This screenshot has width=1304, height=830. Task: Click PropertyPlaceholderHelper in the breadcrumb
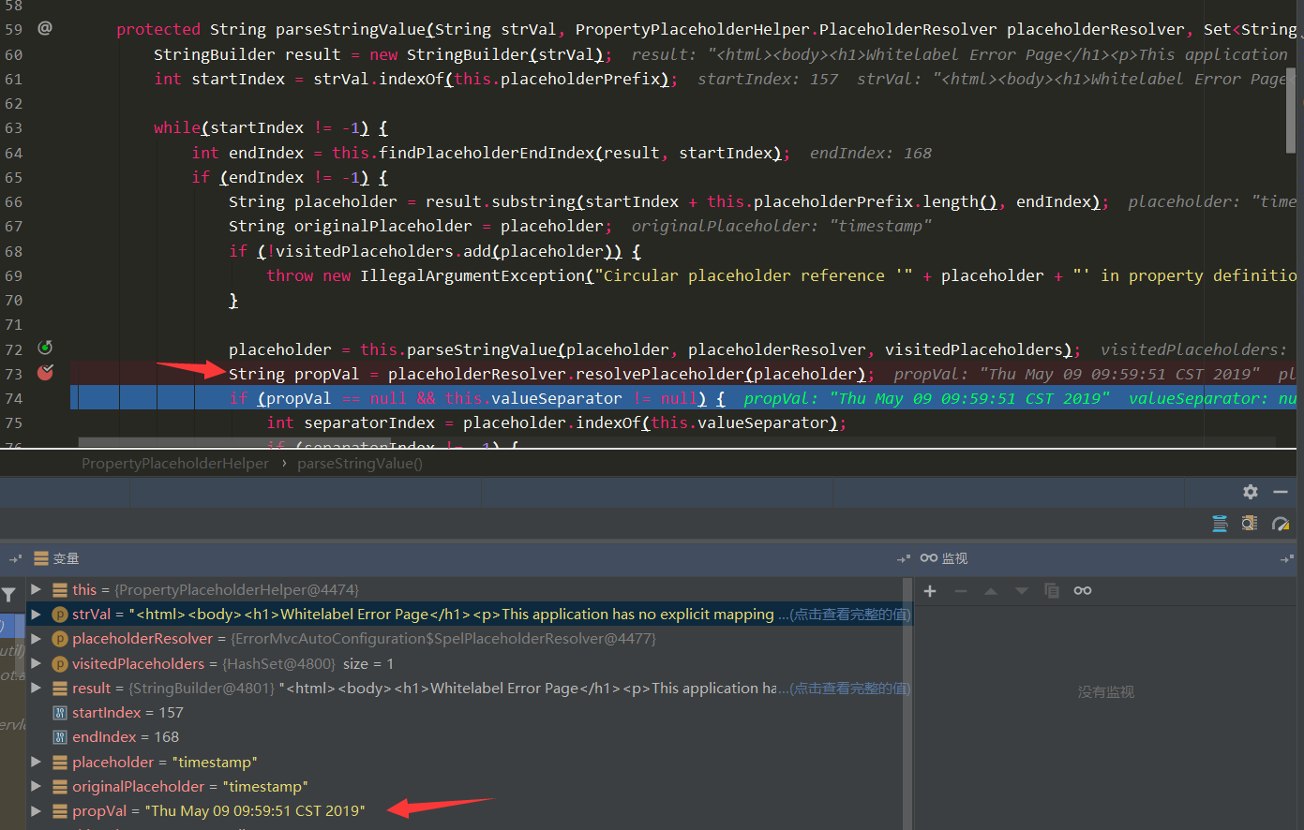point(174,464)
